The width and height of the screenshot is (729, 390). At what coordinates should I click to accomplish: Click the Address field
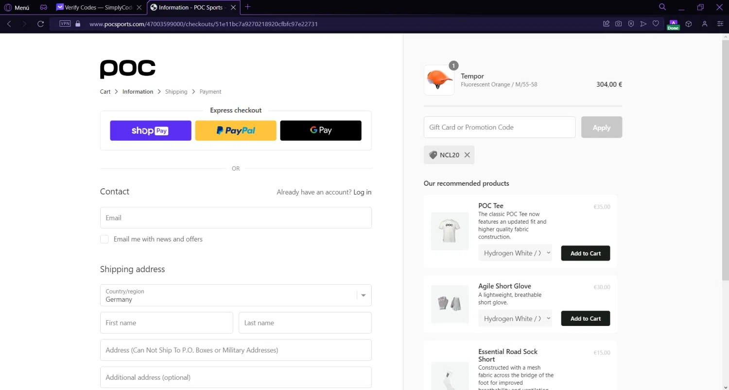(x=236, y=350)
